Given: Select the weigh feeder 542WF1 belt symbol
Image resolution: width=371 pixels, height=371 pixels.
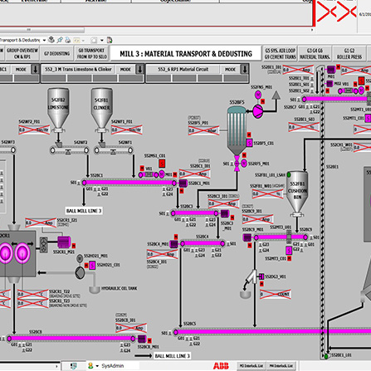Looking at the screenshot, I should (114, 150).
